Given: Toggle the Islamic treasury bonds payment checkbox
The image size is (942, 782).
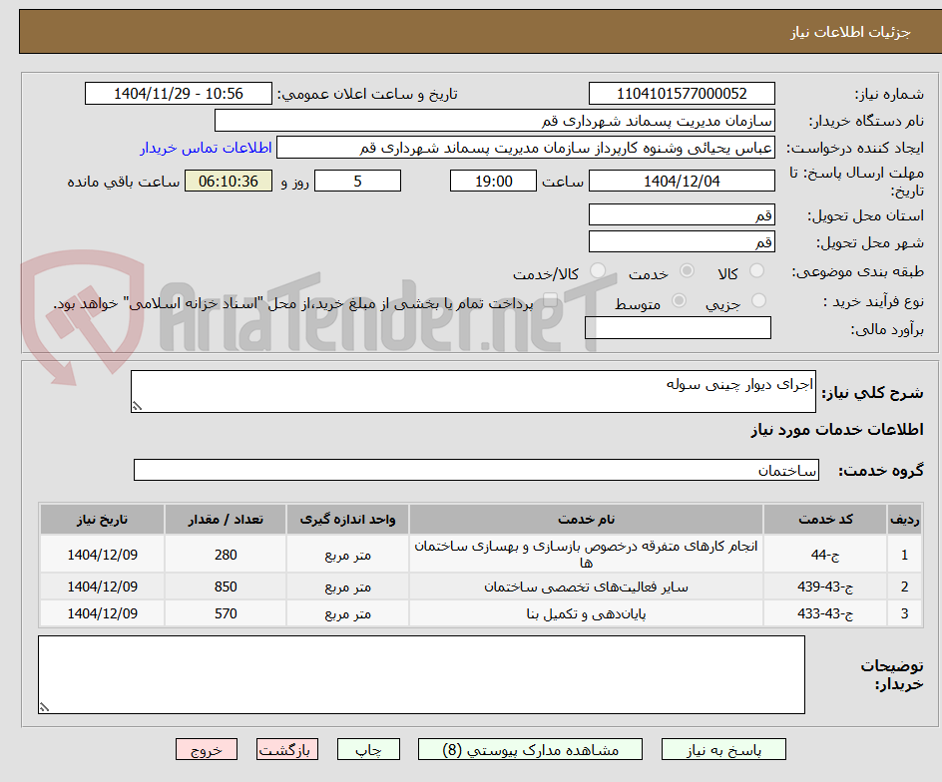Looking at the screenshot, I should (550, 300).
